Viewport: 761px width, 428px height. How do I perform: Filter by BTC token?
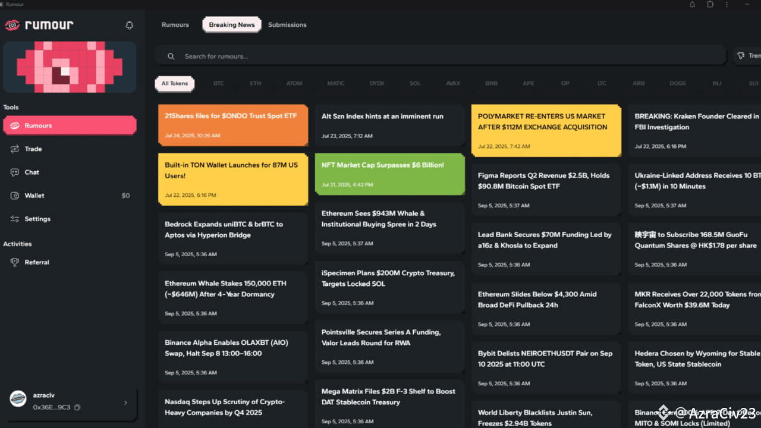(x=219, y=83)
